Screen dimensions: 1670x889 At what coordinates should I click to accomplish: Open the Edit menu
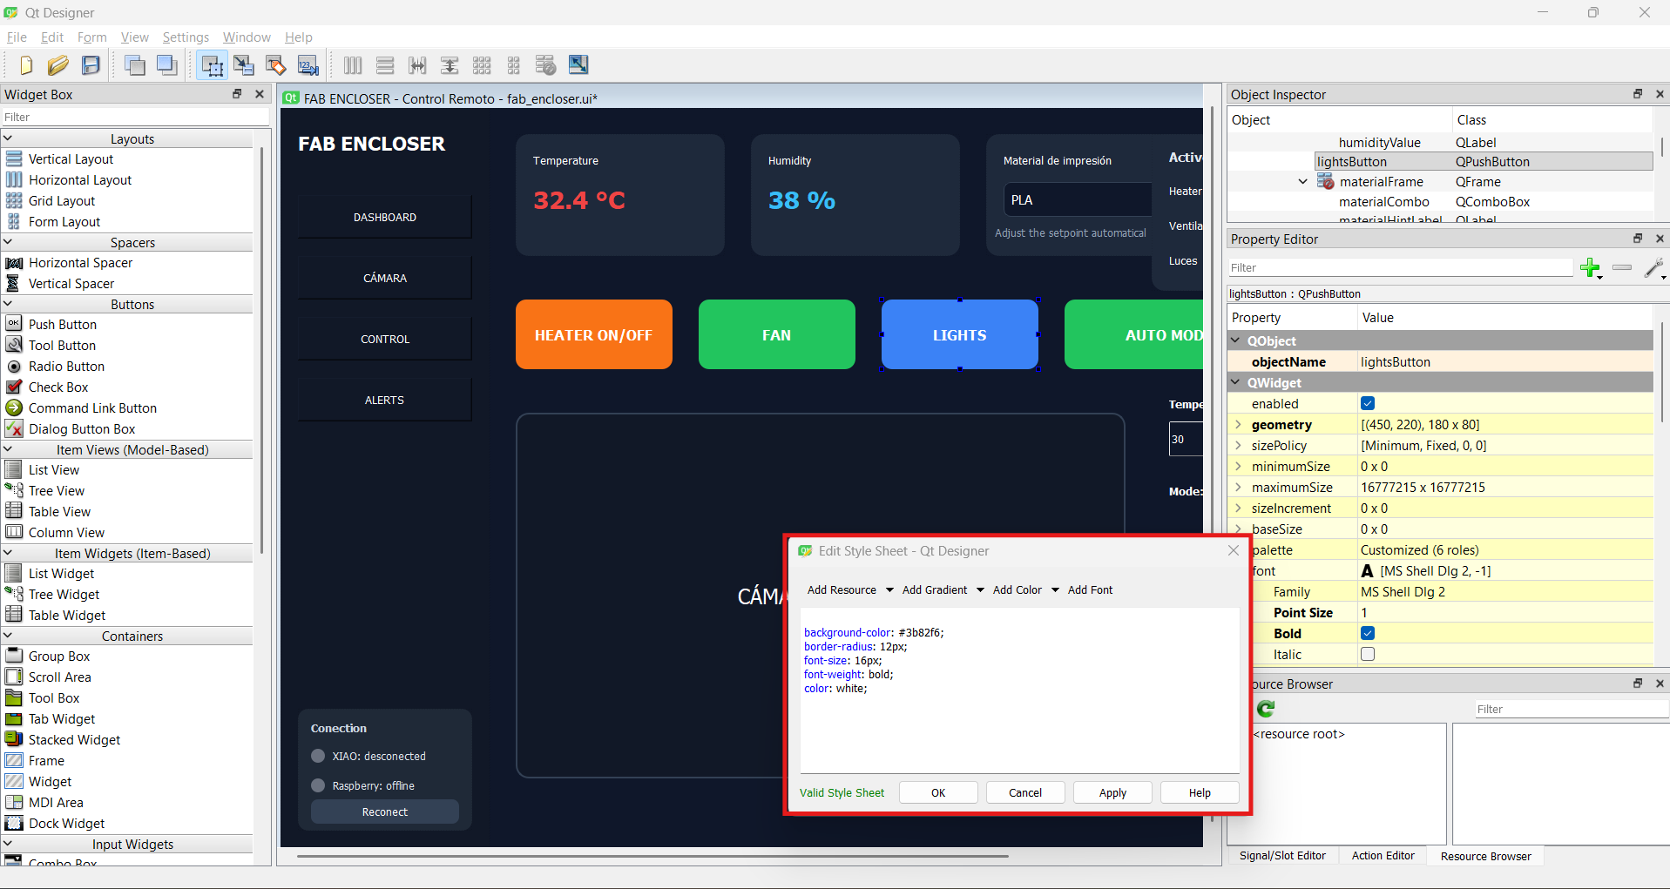(x=52, y=37)
